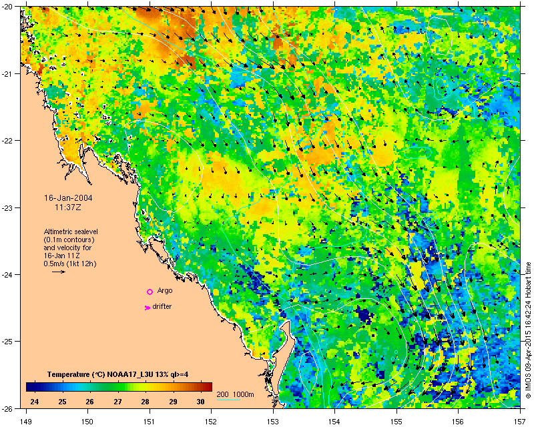Click longitude axis label 152
Image resolution: width=534 pixels, height=427 pixels.
(211, 422)
